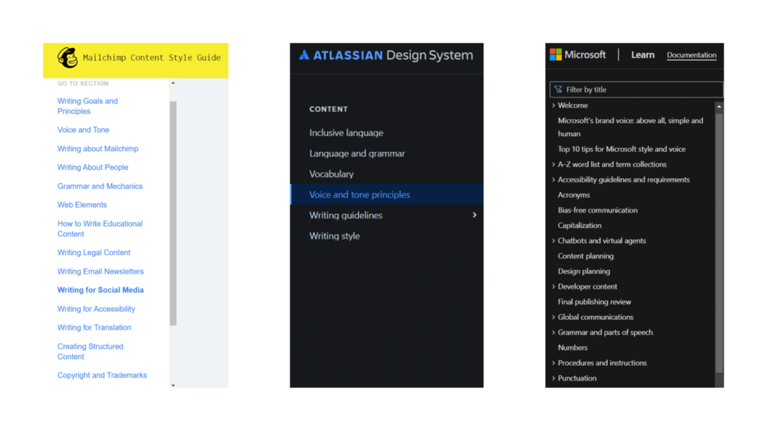Open Writing Goals and Principles link
This screenshot has width=767, height=431.
pos(88,106)
